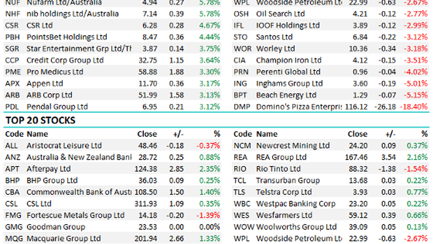The width and height of the screenshot is (433, 244).
Task: Select Domino's Pizza change value -26.18
Action: (x=385, y=108)
